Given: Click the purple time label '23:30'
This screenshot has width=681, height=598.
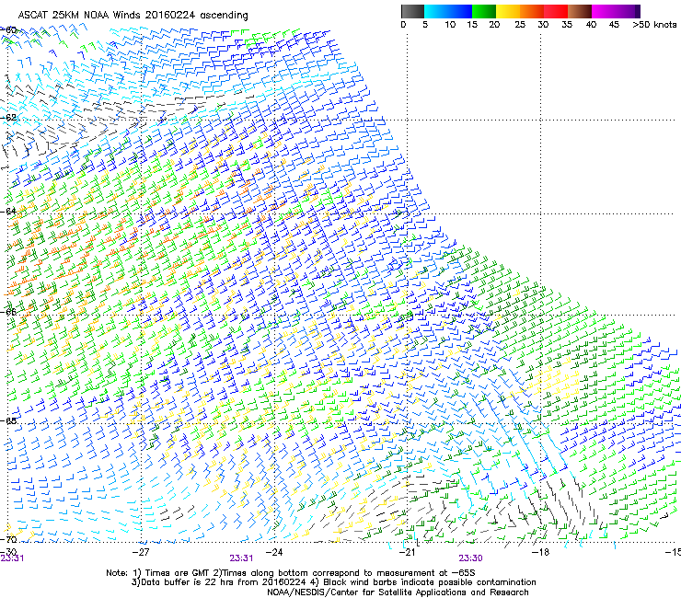Looking at the screenshot, I should pos(470,558).
